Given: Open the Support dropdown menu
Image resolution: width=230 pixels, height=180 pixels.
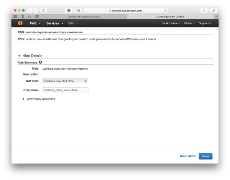Looking at the screenshot, I should 205,23.
